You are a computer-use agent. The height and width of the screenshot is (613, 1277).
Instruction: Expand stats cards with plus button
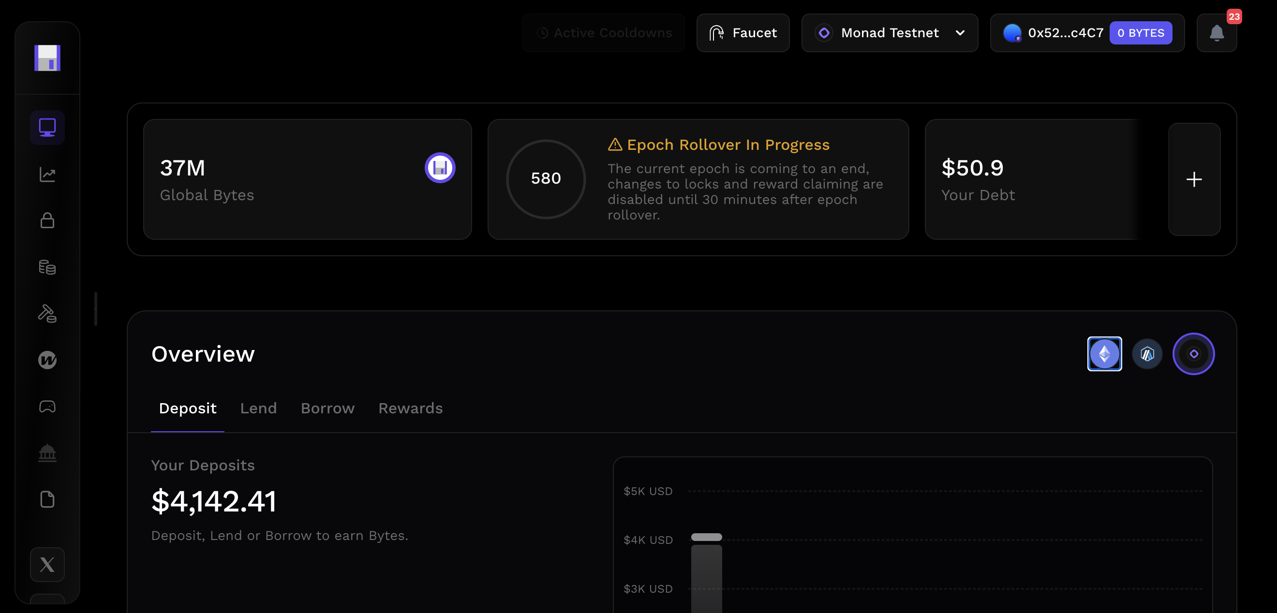[1194, 179]
